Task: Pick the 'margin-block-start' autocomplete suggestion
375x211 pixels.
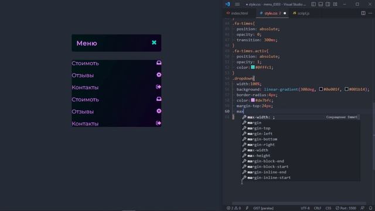Action: (x=301, y=166)
